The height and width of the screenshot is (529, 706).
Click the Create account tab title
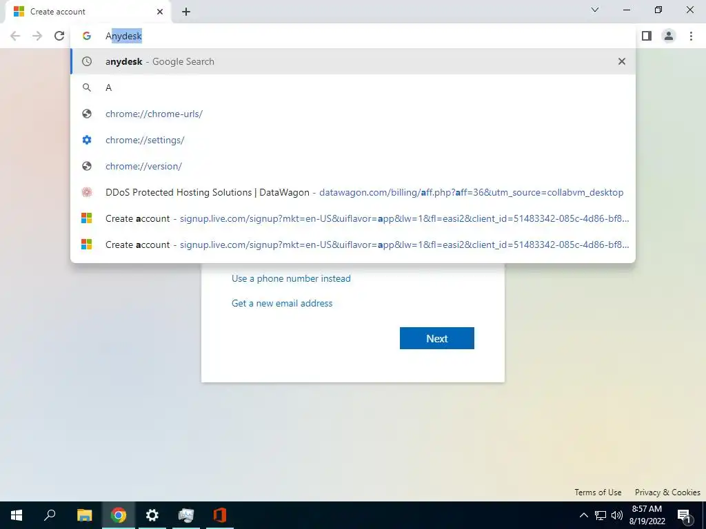click(x=58, y=12)
